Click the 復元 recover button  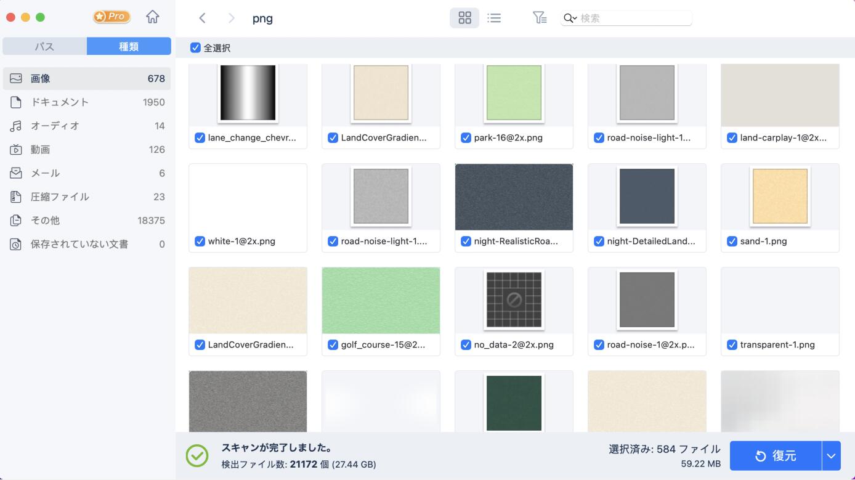[x=776, y=456]
